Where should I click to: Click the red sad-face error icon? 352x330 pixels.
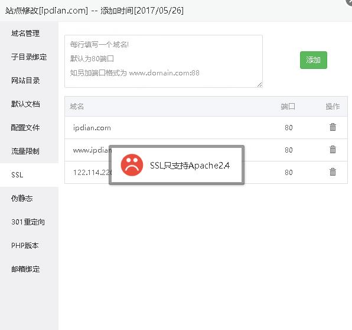click(132, 165)
